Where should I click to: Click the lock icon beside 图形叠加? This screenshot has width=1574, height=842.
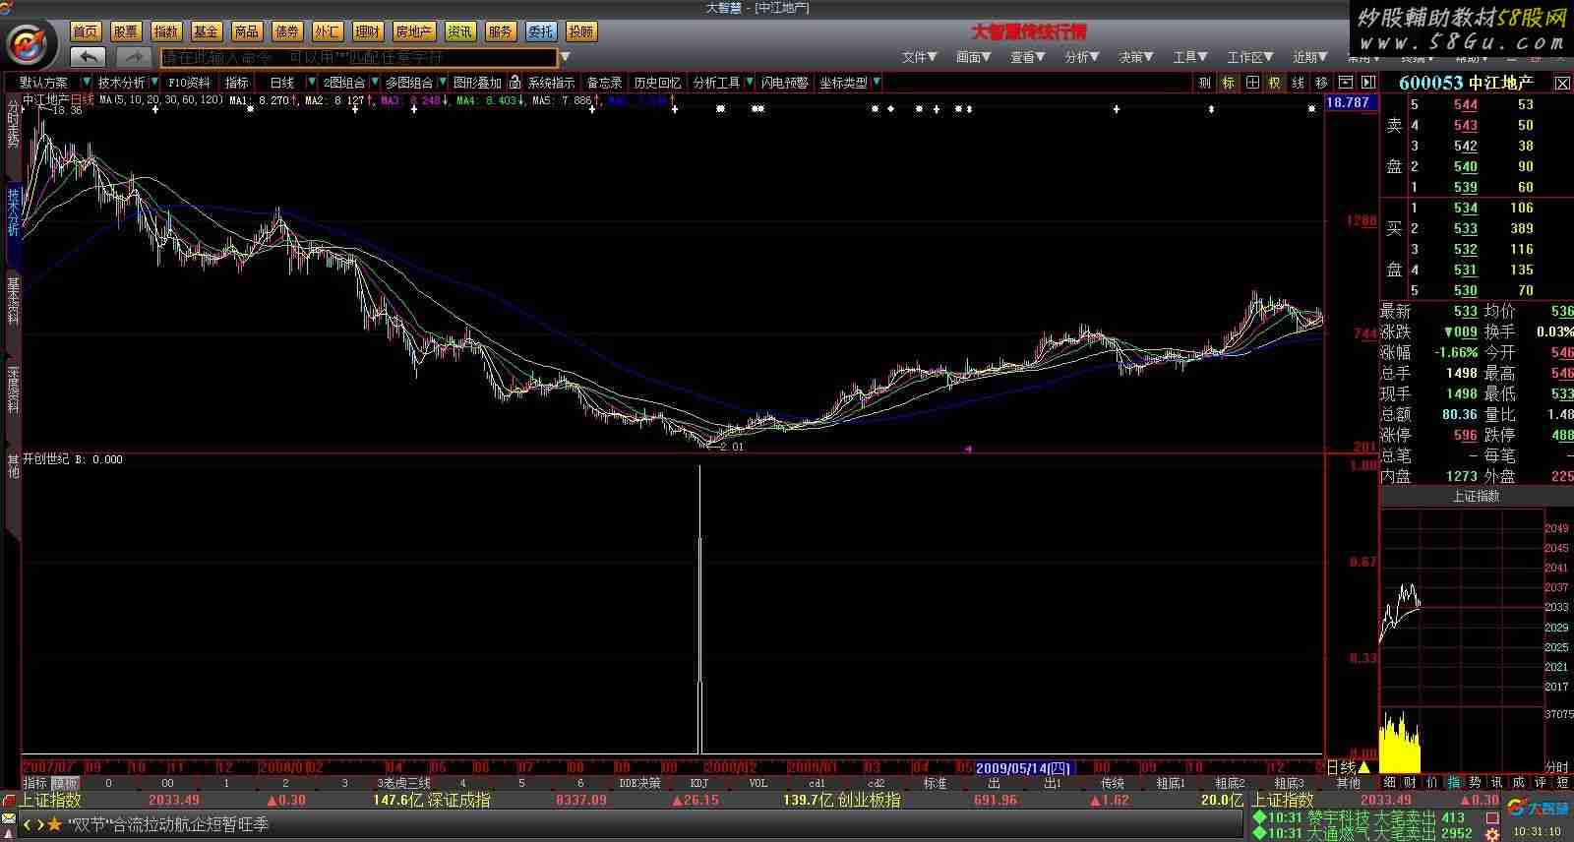tap(515, 83)
